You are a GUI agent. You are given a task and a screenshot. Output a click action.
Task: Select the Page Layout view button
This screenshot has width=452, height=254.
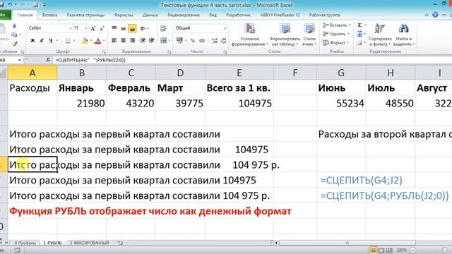pos(381,250)
